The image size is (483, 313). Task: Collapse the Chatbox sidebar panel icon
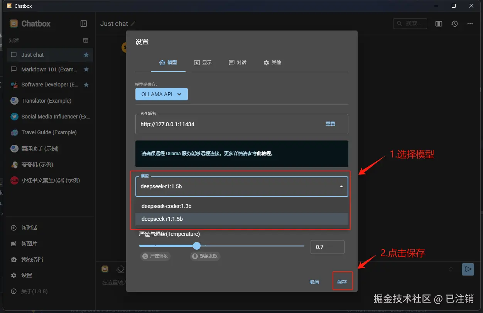point(84,24)
